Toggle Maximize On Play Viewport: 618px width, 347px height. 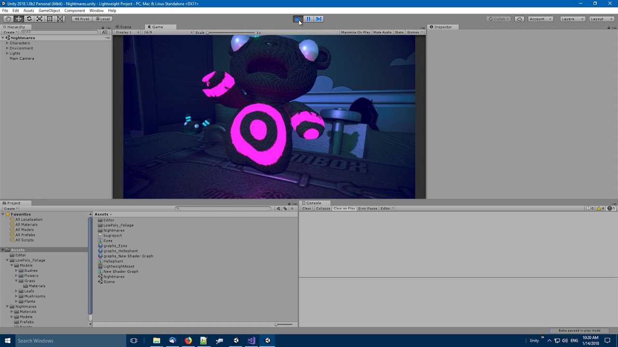(x=355, y=32)
